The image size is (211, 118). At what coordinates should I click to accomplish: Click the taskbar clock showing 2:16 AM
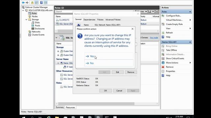(179, 117)
